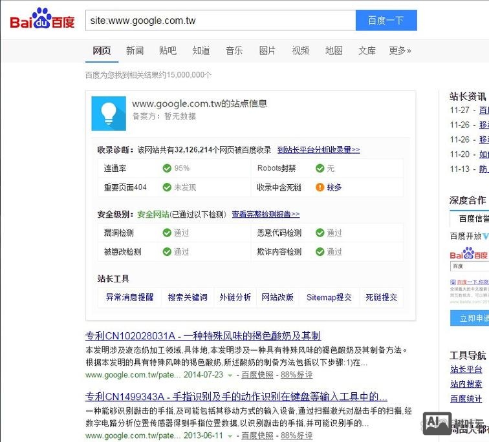Viewport: 489px width, 442px height.
Task: Click the small Baidu logo in sidebar
Action: 468,253
